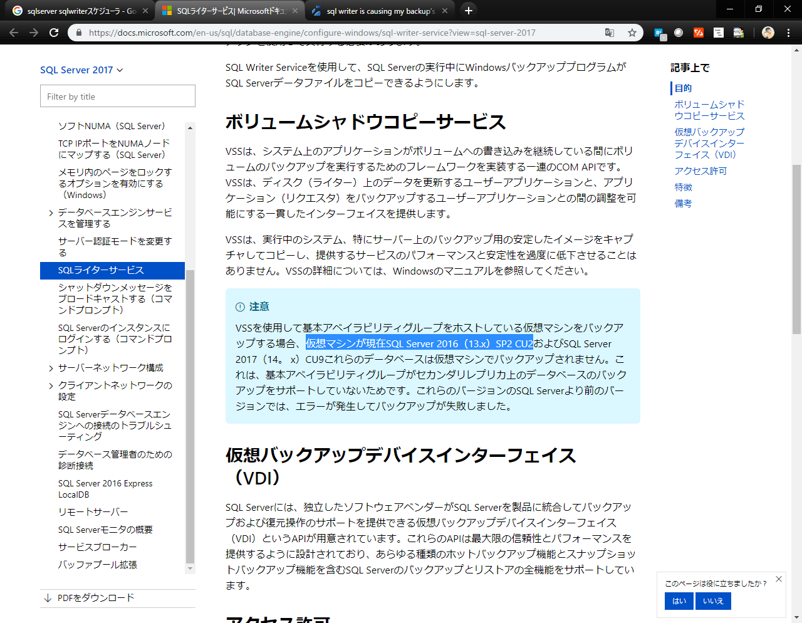Viewport: 802px width, 623px height.
Task: Open the translate page icon in address bar
Action: (610, 33)
